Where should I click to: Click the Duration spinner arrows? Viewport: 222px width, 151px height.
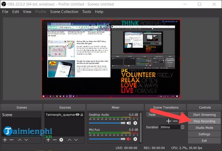[x=182, y=127]
